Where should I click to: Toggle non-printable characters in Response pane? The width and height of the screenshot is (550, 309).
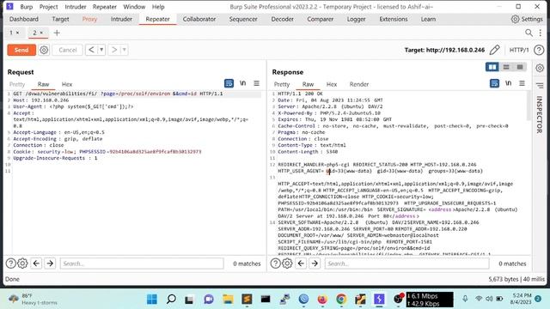click(508, 83)
